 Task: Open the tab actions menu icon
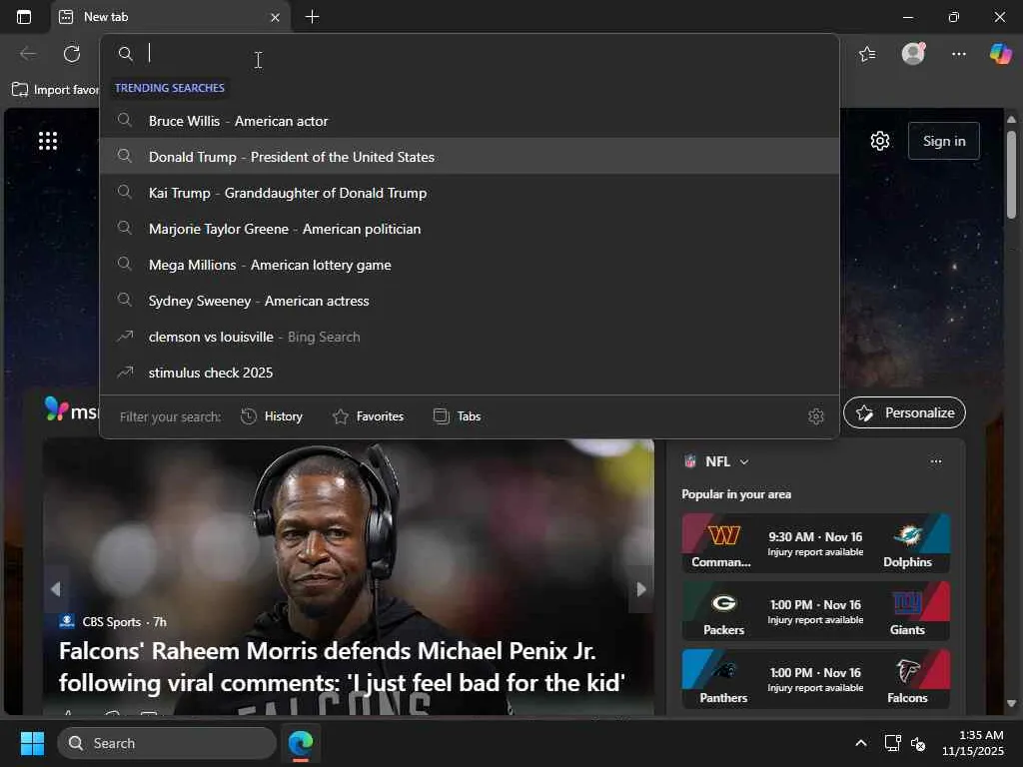tap(24, 17)
